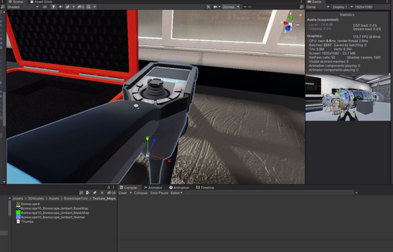Navigate to 3DModels breadcrumb
The image size is (393, 252).
(x=36, y=198)
